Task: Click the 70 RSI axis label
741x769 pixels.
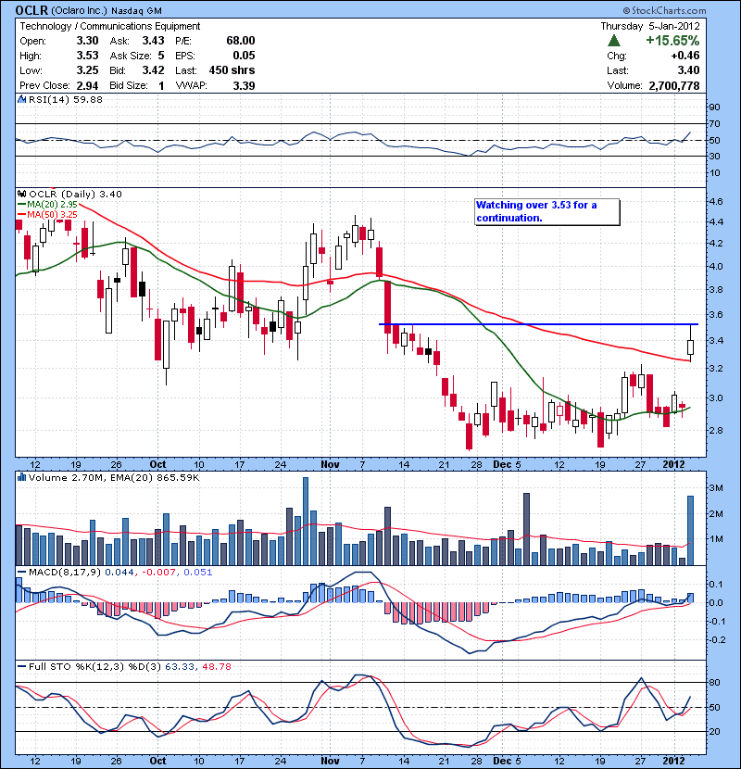Action: tap(714, 123)
